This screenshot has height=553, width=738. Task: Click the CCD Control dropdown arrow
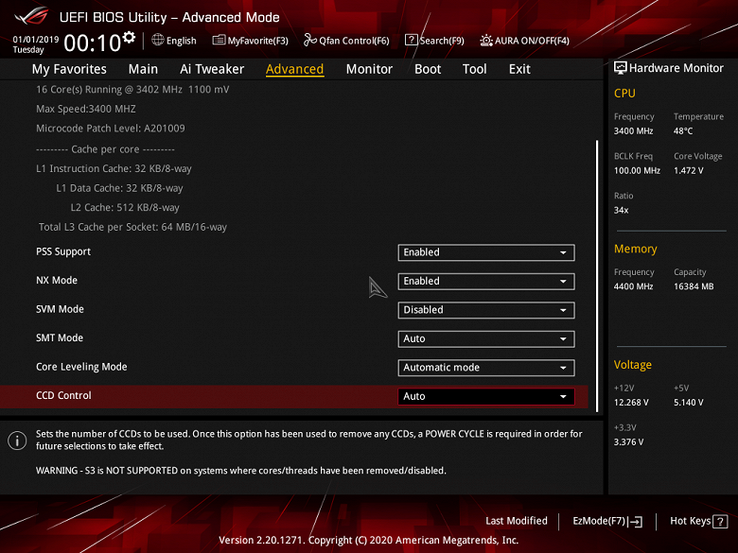(563, 397)
